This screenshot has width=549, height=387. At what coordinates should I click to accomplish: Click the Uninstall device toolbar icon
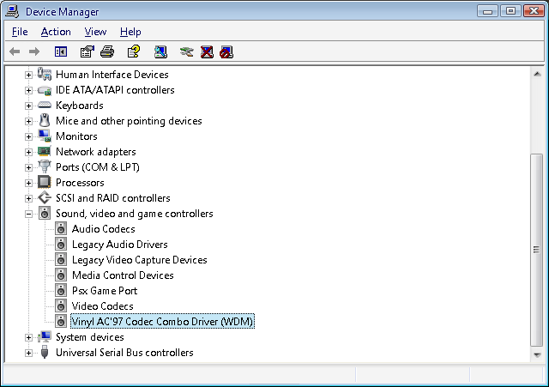pyautogui.click(x=207, y=52)
